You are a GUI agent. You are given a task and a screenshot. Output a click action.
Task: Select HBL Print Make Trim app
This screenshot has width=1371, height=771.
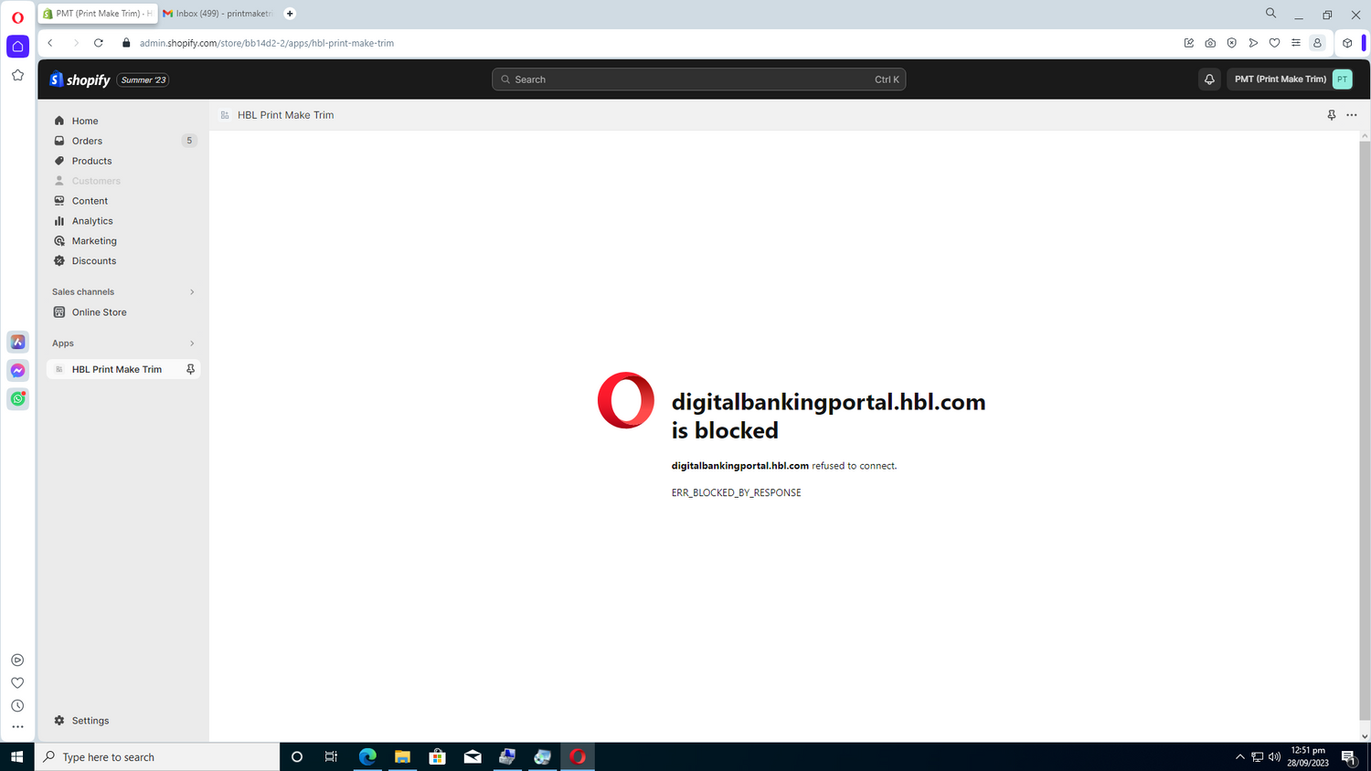click(116, 369)
